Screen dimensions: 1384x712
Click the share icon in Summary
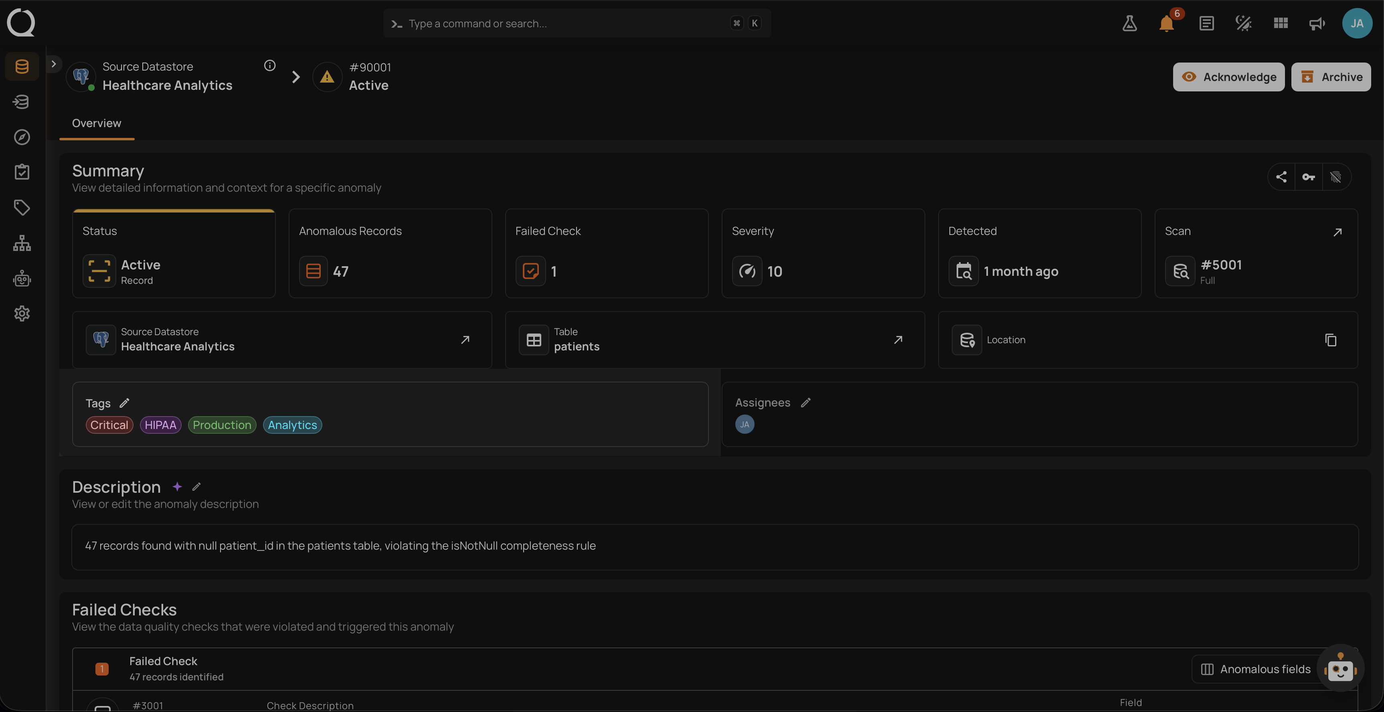(x=1281, y=177)
